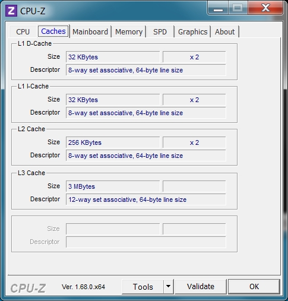288x301 pixels.
Task: Click the L1 D-Cache size field
Action: pos(113,57)
